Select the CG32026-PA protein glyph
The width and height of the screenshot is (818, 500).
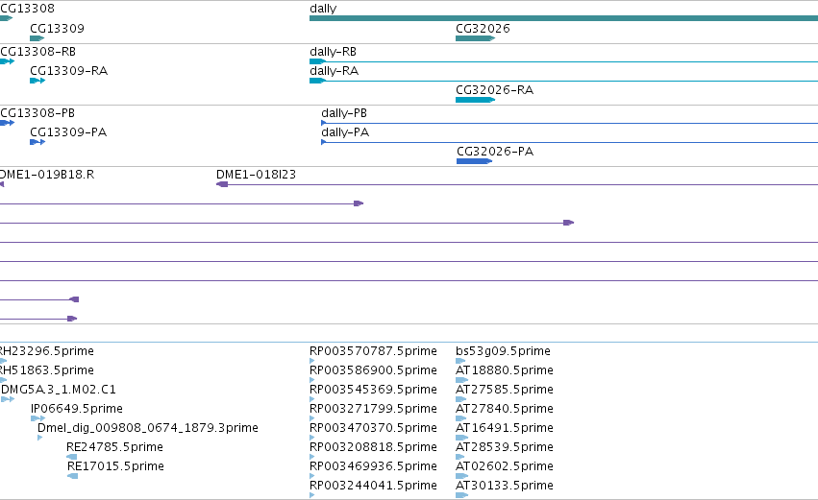(x=474, y=161)
